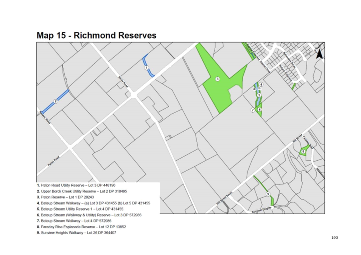Click legend entry Sunview Heights Walkway
This screenshot has width=361, height=255.
pos(76,233)
